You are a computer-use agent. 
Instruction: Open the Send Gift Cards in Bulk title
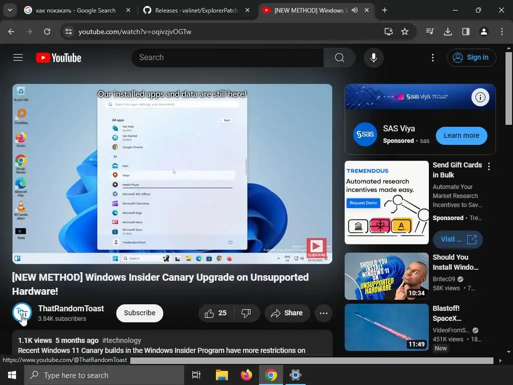457,170
